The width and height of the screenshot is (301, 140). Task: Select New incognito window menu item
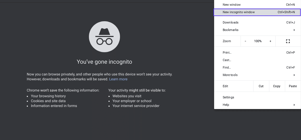239,12
